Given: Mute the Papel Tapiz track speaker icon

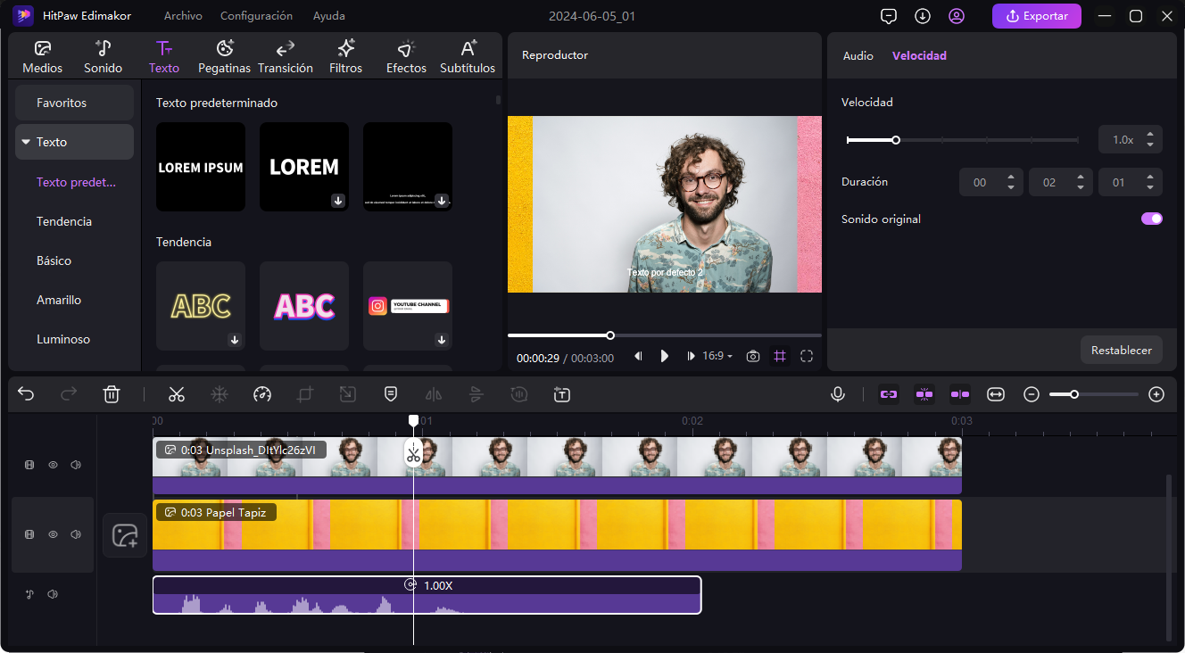Looking at the screenshot, I should tap(76, 534).
